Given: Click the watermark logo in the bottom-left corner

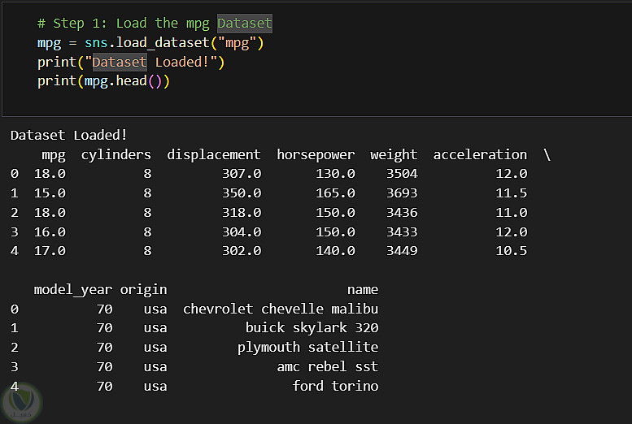Looking at the screenshot, I should [21, 401].
